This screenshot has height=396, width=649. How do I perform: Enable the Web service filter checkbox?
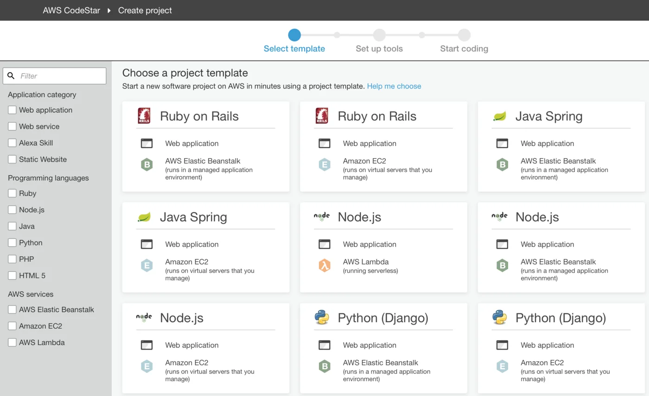coord(12,126)
